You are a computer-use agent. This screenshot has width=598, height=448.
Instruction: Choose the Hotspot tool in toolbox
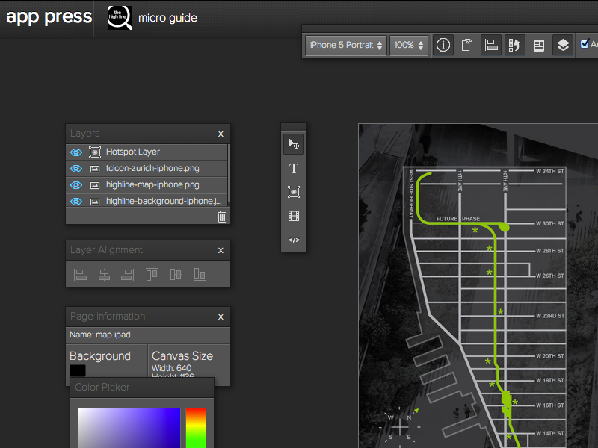294,192
